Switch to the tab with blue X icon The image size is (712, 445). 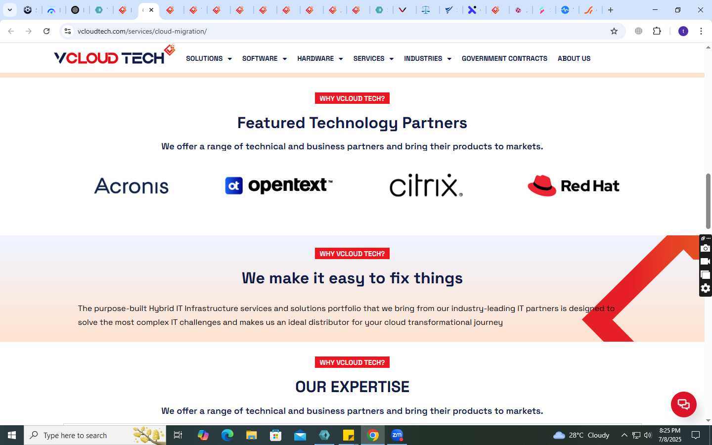pos(472,10)
